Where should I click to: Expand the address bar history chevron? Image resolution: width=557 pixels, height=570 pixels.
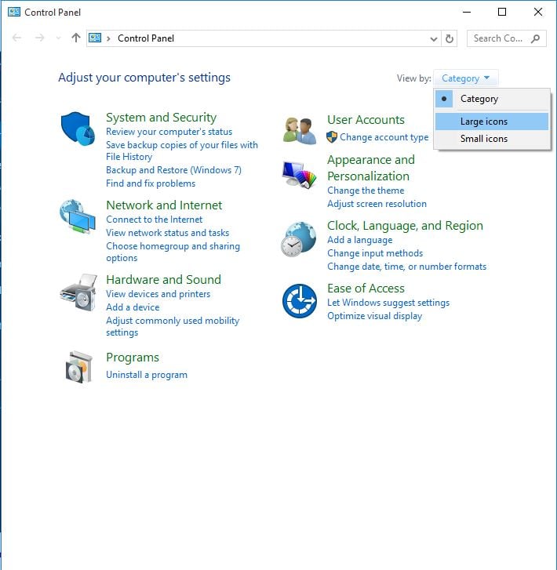coord(433,39)
